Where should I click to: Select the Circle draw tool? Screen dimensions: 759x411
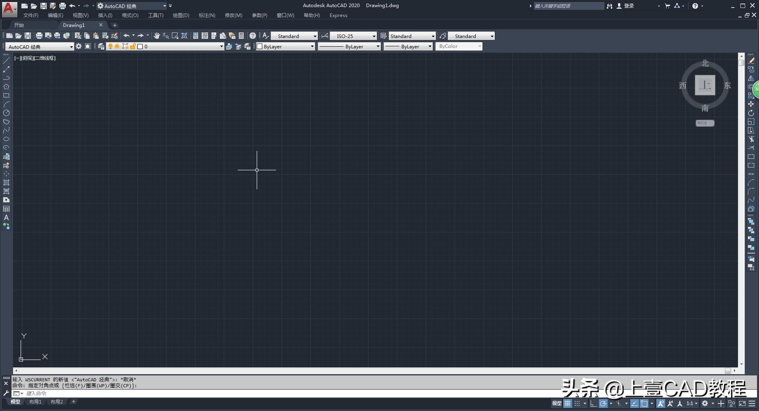6,113
